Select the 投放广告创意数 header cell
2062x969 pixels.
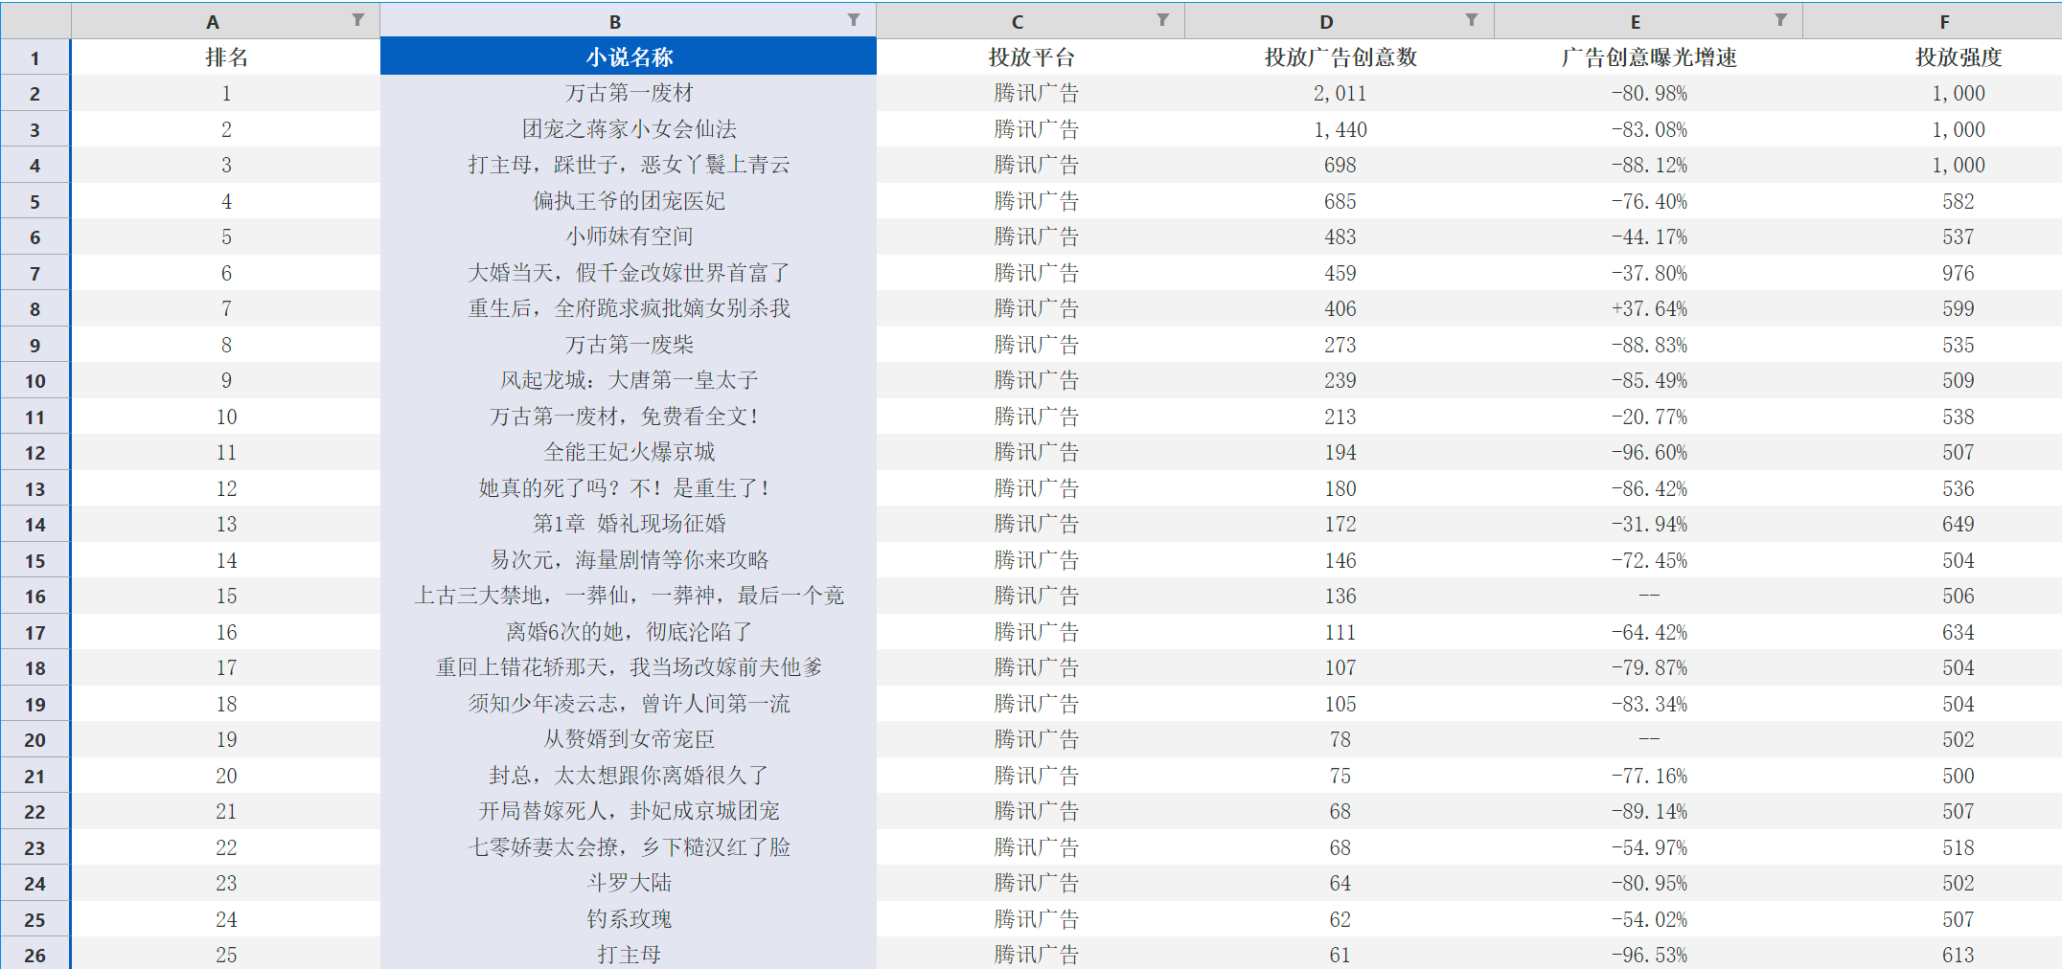1340,57
